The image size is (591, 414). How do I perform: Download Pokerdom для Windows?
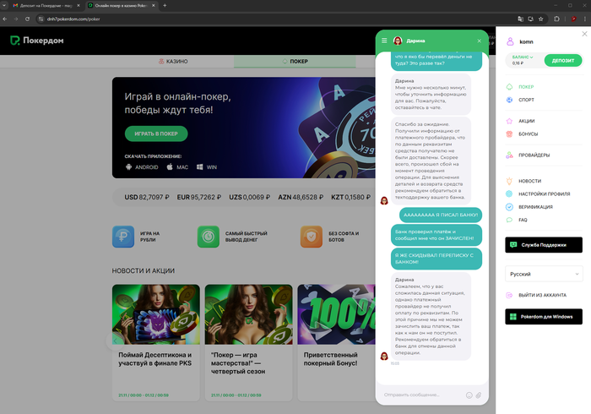544,317
